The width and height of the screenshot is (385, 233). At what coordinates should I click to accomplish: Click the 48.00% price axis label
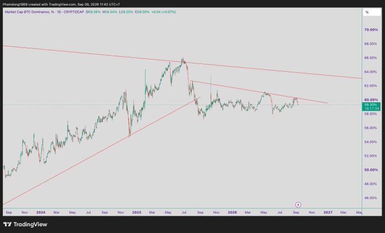click(371, 184)
